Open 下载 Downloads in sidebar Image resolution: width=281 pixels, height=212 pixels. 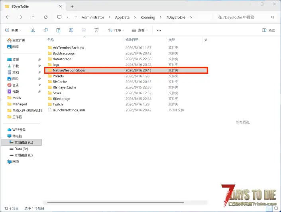click(x=13, y=66)
